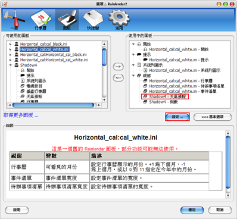Image resolution: width=237 pixels, height=219 pixels.
Task: Switch to the 行事曆 calendar tab
Action: click(x=40, y=20)
